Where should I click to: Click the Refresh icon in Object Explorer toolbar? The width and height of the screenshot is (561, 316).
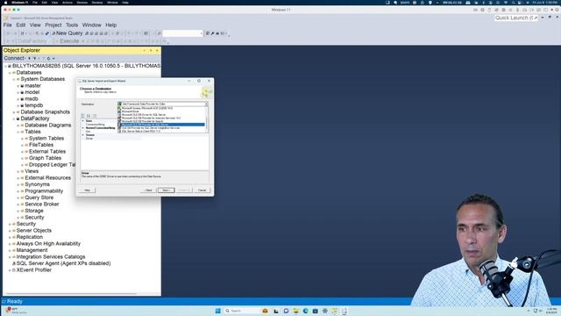49,59
